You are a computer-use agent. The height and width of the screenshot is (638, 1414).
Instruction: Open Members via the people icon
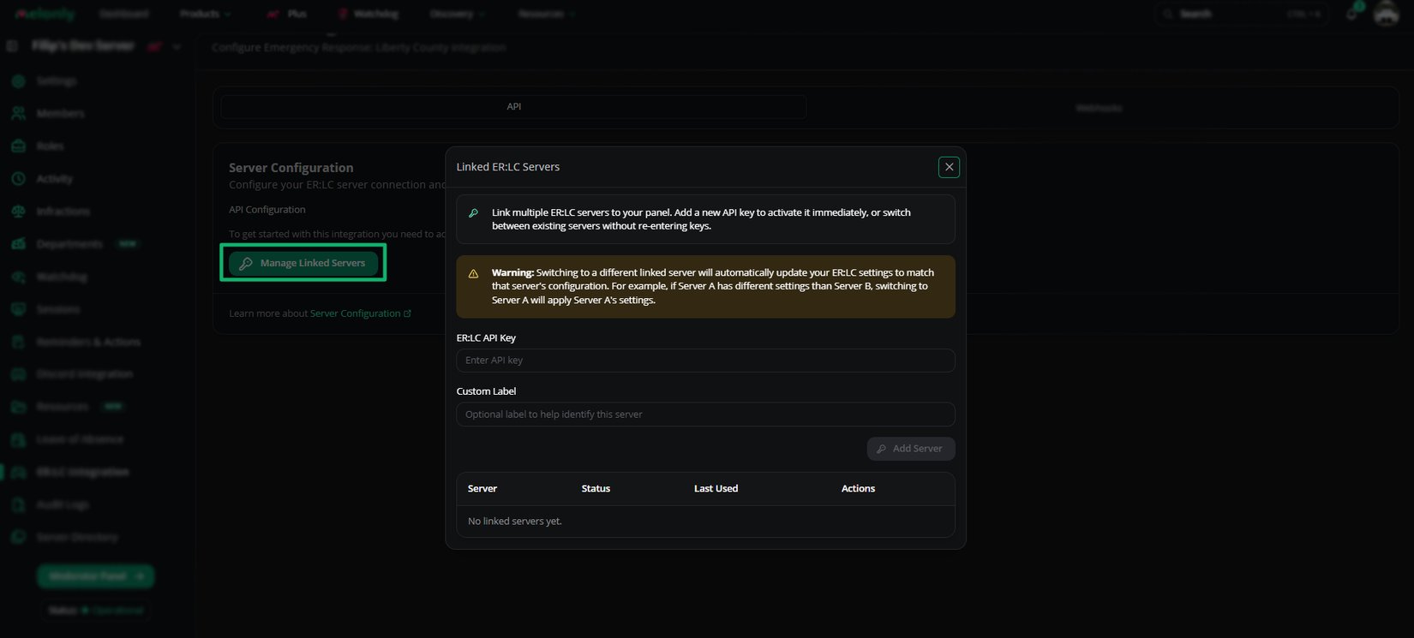coord(18,113)
